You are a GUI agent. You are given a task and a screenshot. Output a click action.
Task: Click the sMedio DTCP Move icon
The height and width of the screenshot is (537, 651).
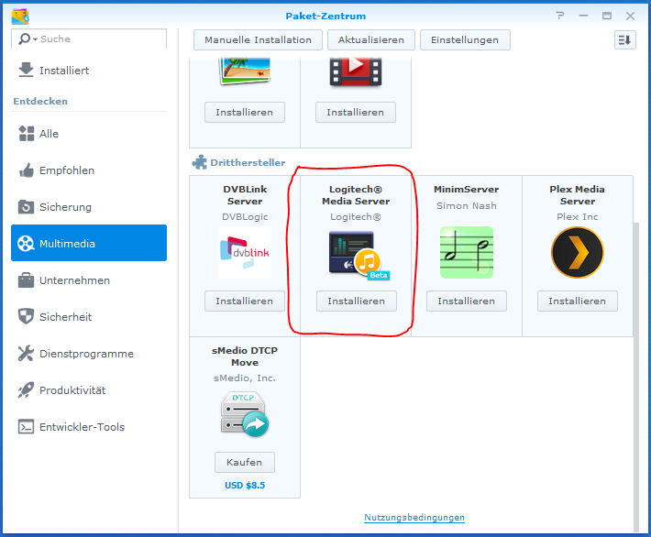tap(245, 414)
